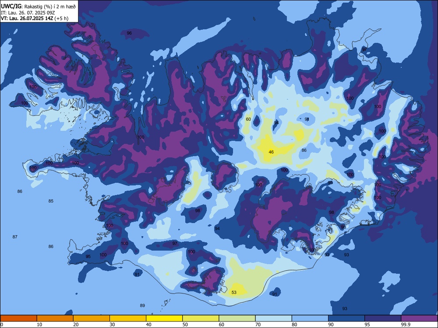The width and height of the screenshot is (438, 328).
Task: Click the legend scale label "40"
Action: 148,325
